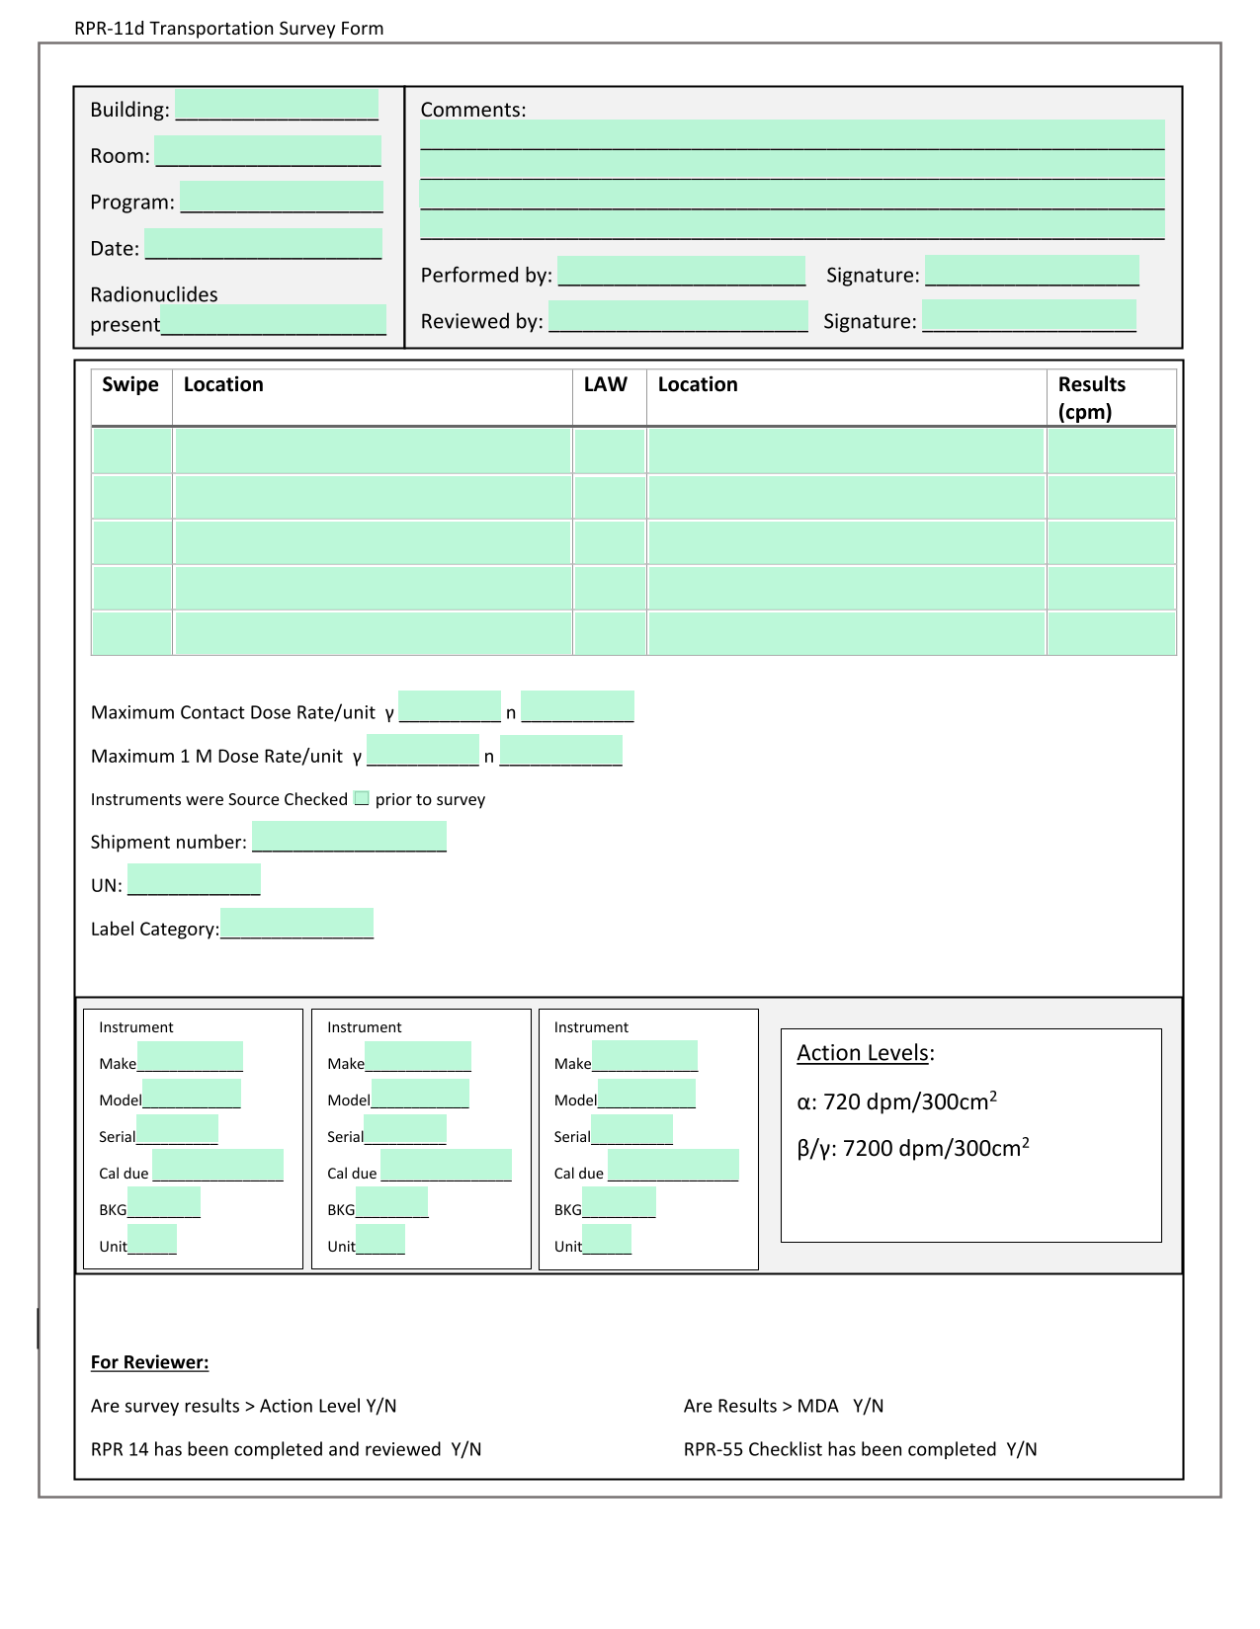Click the 'β/γ: 7200 dpm/300cm²' text

pyautogui.click(x=913, y=1147)
